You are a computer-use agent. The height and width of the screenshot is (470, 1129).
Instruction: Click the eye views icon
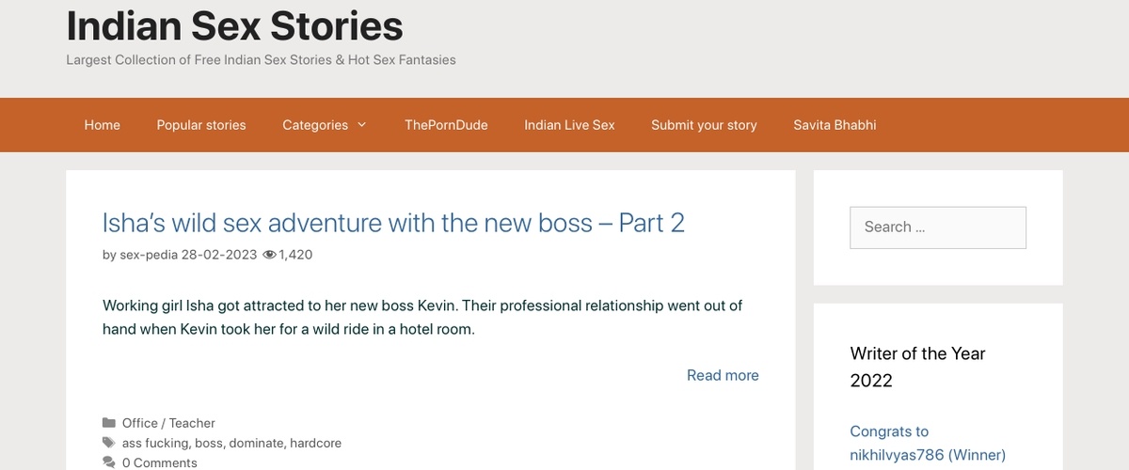269,255
